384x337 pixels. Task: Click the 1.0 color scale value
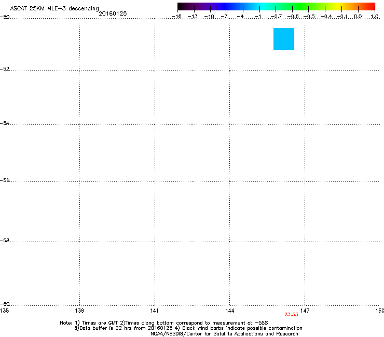375,17
